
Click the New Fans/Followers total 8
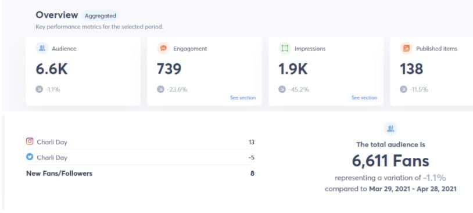point(252,174)
